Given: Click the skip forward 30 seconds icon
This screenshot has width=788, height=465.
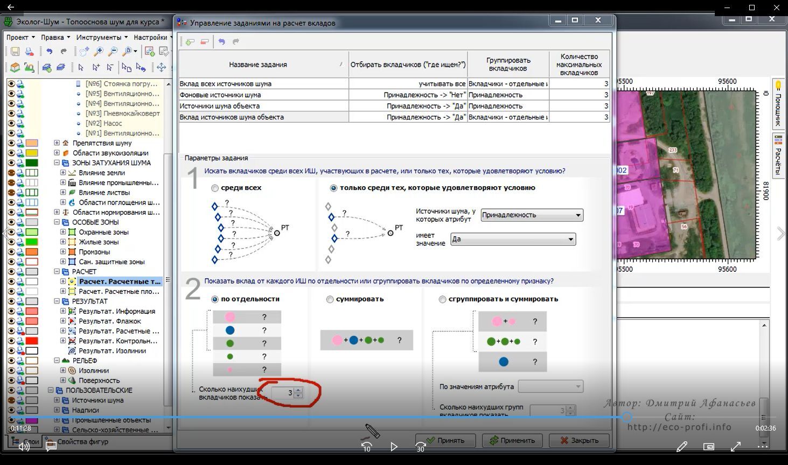Looking at the screenshot, I should click(x=420, y=447).
